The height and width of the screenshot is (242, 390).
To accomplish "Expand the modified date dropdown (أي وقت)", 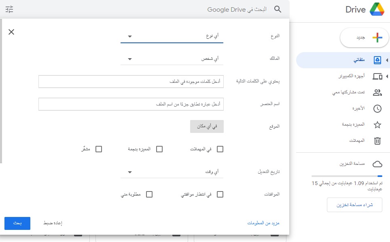I will 172,172.
